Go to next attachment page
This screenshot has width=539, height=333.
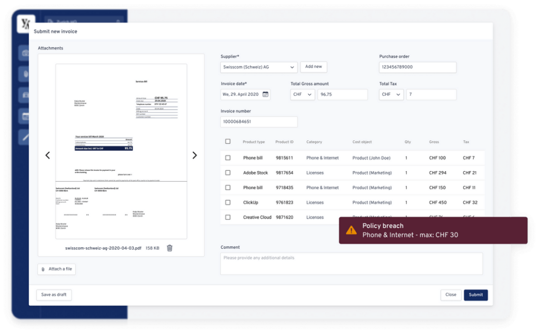[x=195, y=155]
